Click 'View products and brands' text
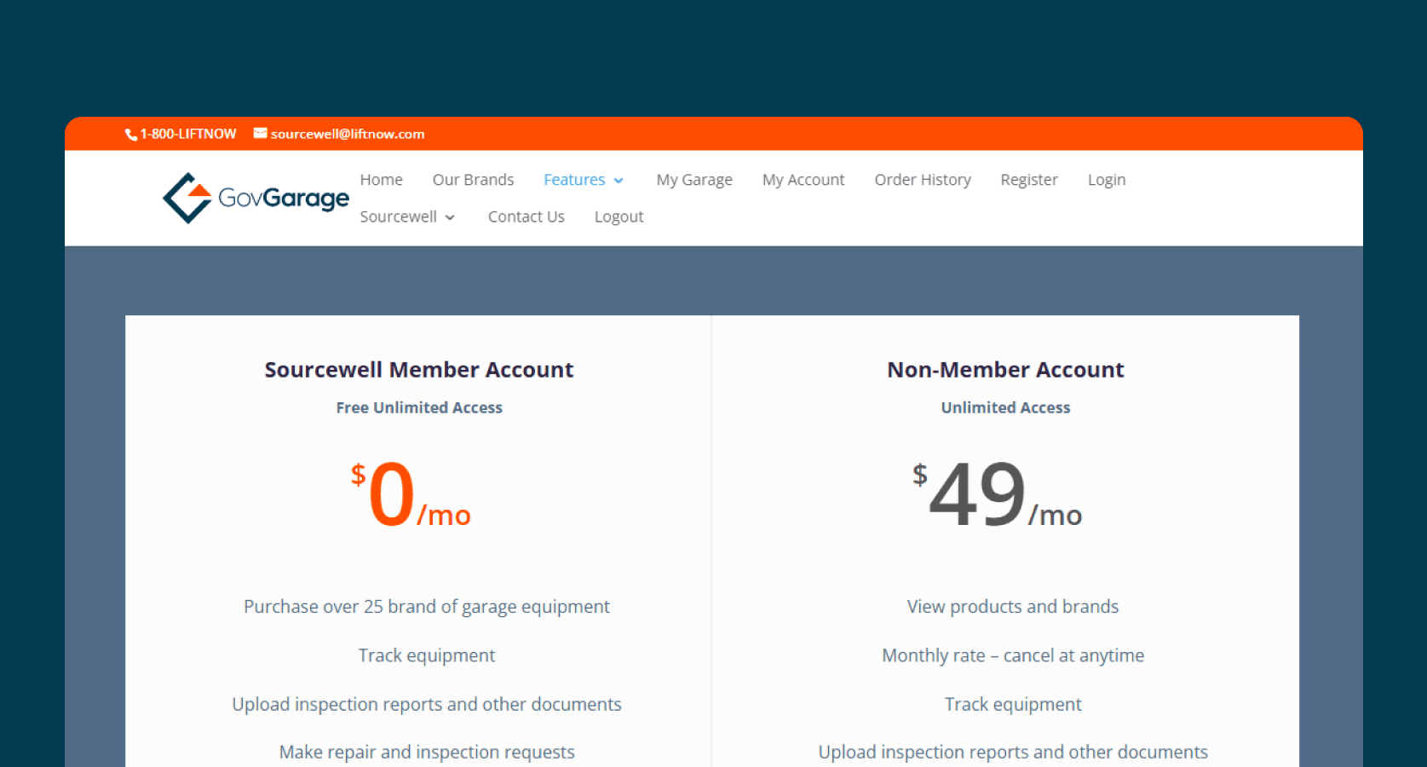The image size is (1427, 767). point(1013,607)
